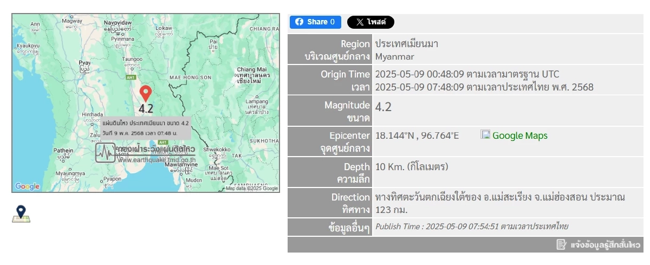Click the earthquake info tooltip on map
Image resolution: width=650 pixels, height=265 pixels.
click(145, 128)
